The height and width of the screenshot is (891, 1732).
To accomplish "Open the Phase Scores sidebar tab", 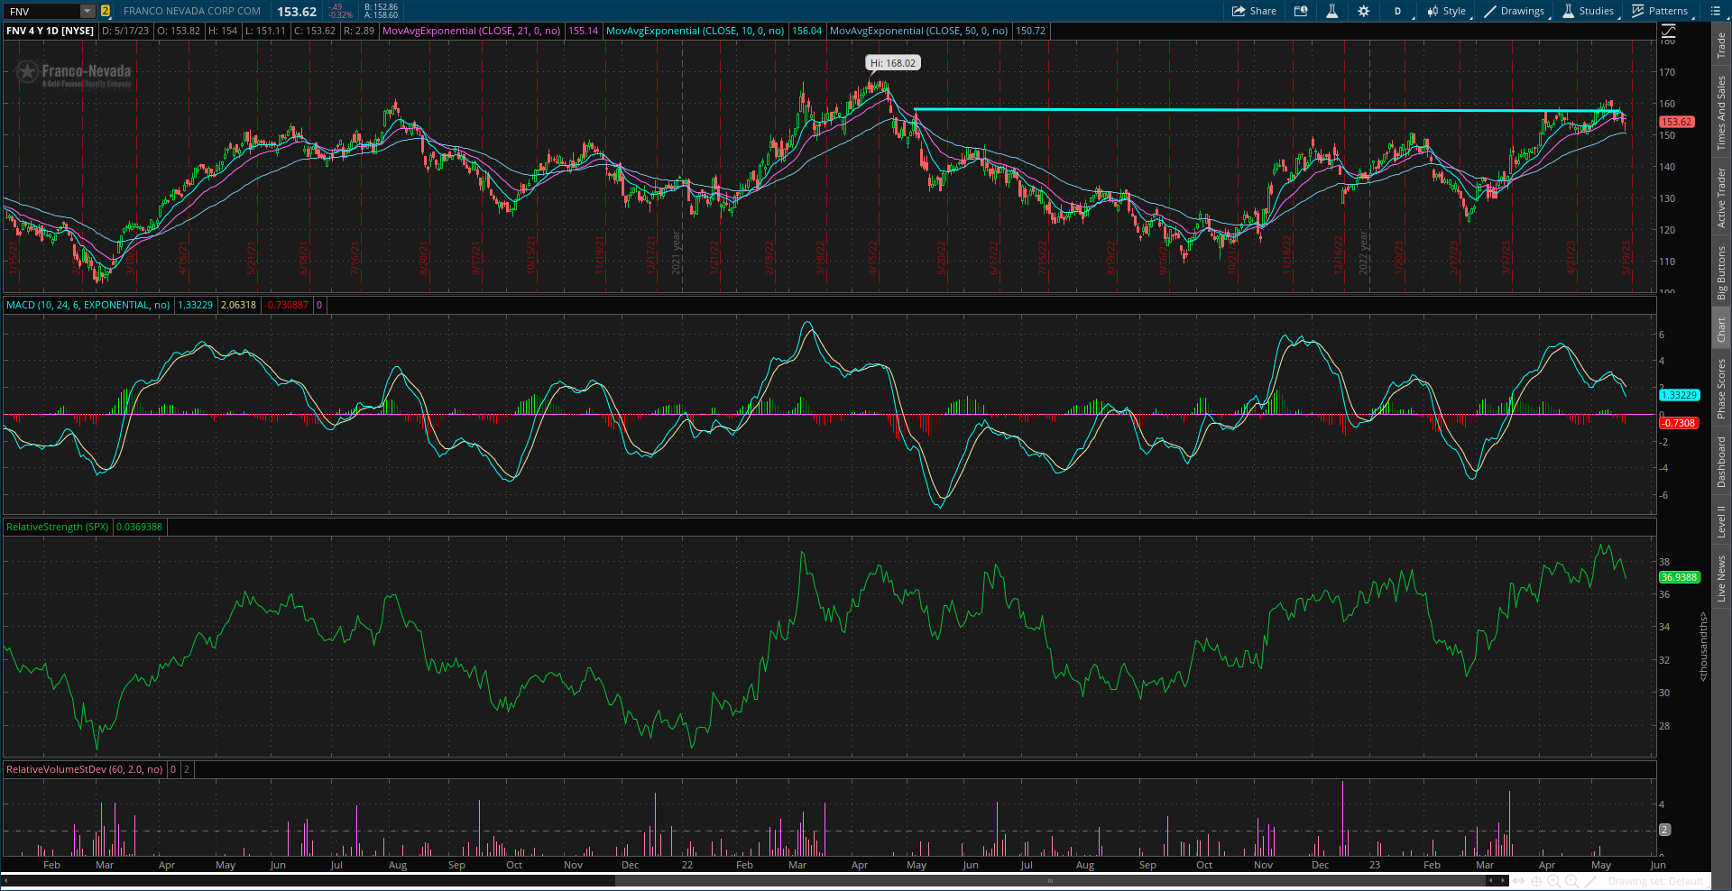I will click(1721, 389).
